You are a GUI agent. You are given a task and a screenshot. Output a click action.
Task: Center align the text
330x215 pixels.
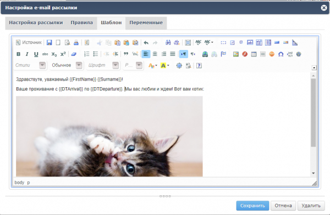tap(155, 54)
